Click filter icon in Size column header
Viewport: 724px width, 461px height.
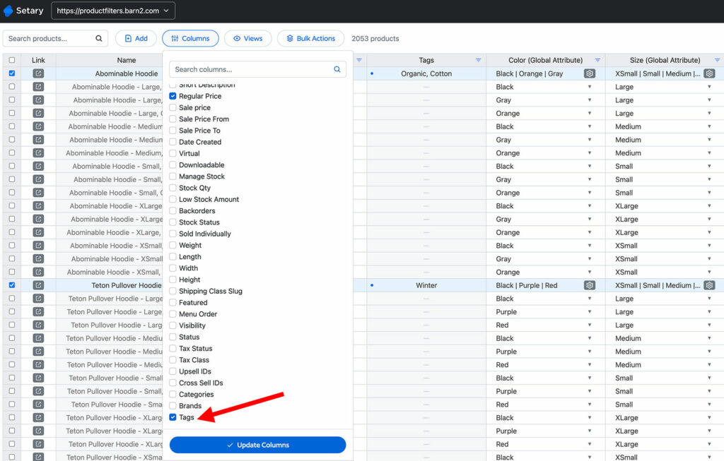[x=717, y=60]
